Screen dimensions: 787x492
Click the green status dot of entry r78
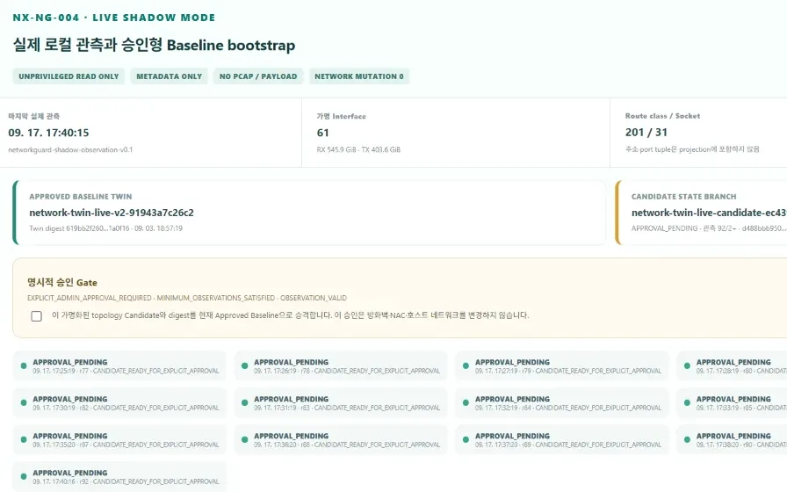tap(244, 366)
